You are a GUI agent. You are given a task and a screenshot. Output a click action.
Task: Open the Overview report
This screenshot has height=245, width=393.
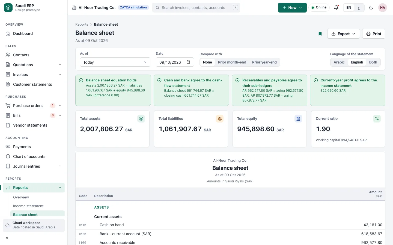click(x=37, y=197)
